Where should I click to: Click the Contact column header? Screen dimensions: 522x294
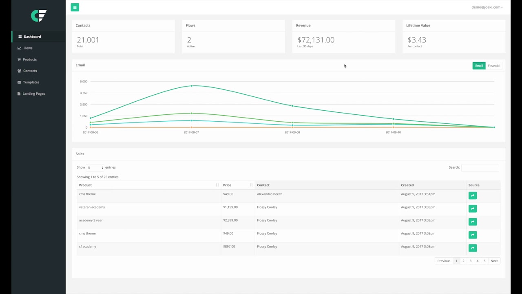coord(327,185)
